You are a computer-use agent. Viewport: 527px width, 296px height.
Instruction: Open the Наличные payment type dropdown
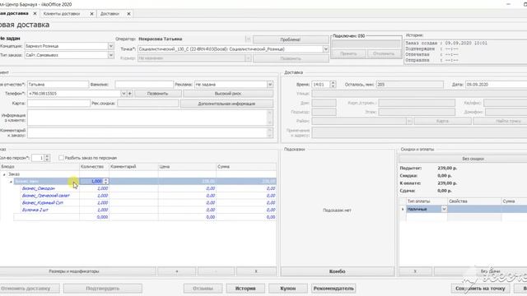444,209
